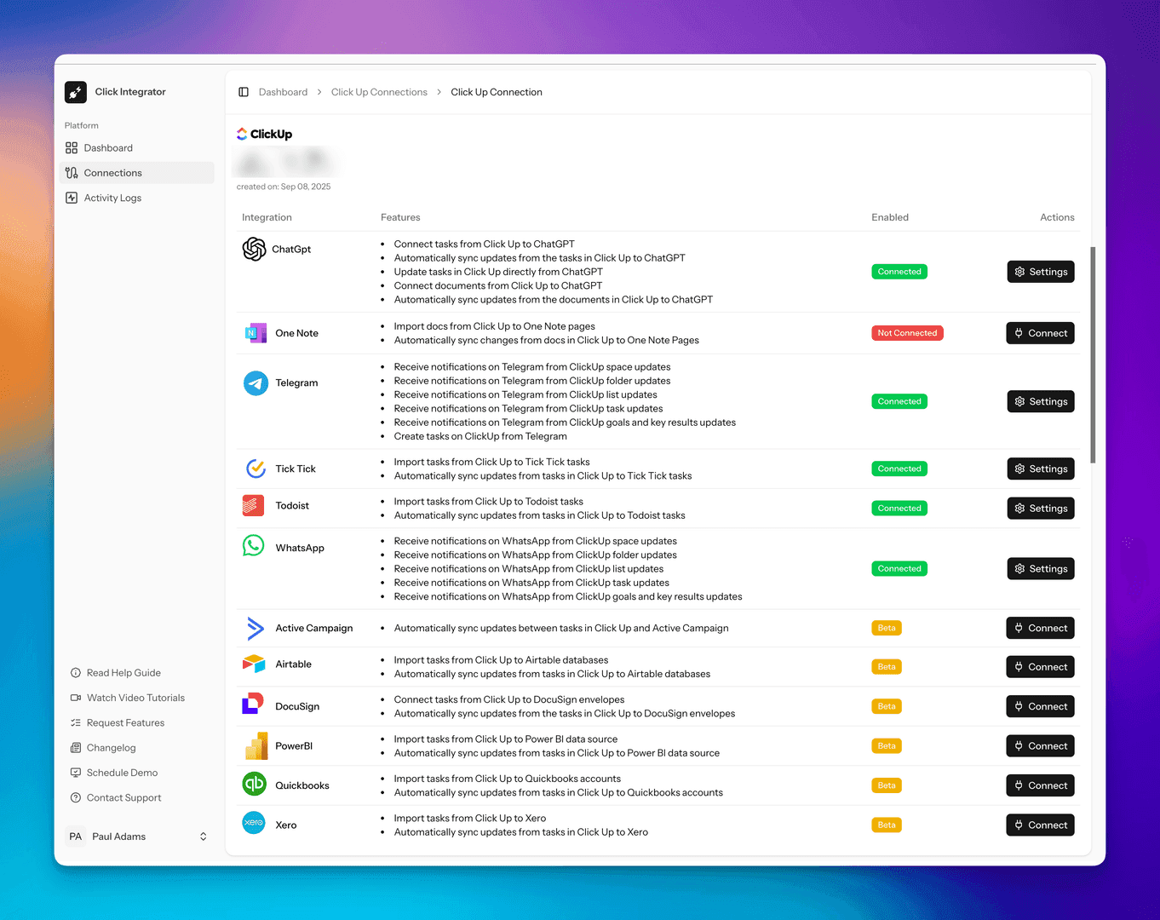Click the DocuSign integration icon

click(253, 703)
